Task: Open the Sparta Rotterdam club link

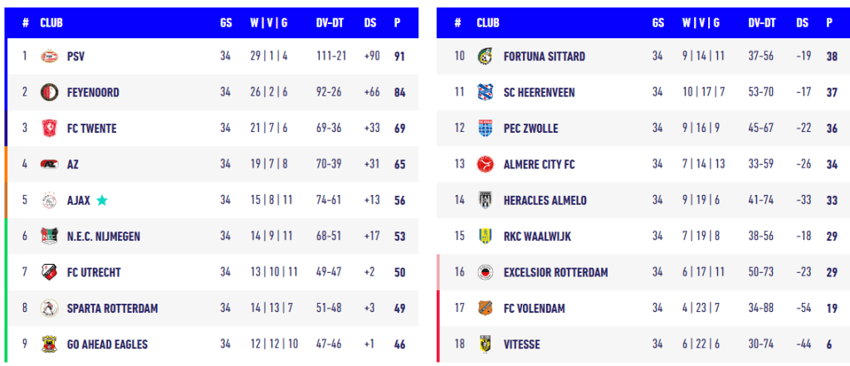Action: pyautogui.click(x=112, y=308)
